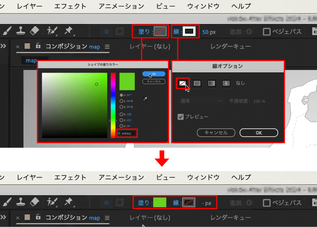Open the レイヤー menu in the upper screenshot
This screenshot has height=227, width=317.
coord(30,6)
